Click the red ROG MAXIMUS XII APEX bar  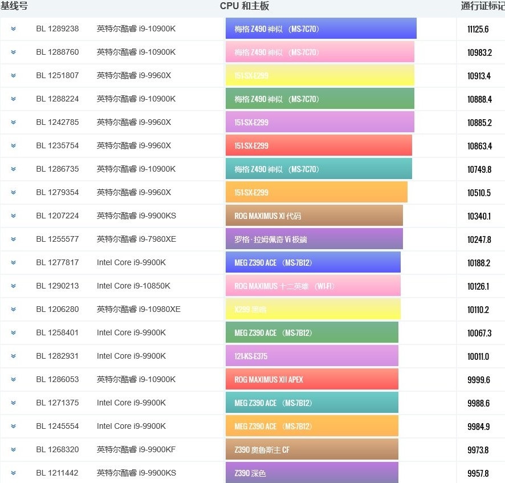tap(312, 379)
